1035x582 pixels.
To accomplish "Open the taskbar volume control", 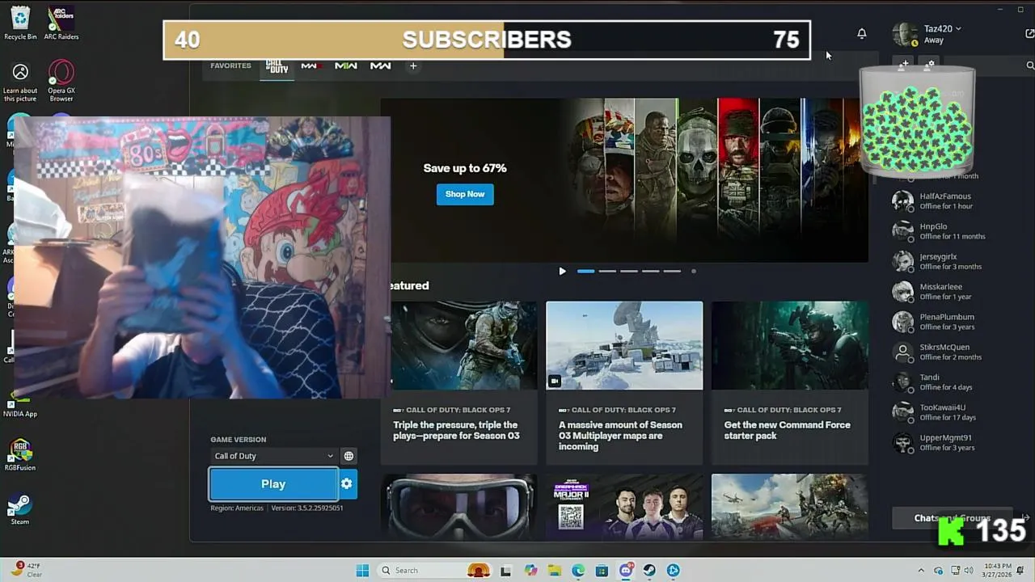I will [970, 571].
